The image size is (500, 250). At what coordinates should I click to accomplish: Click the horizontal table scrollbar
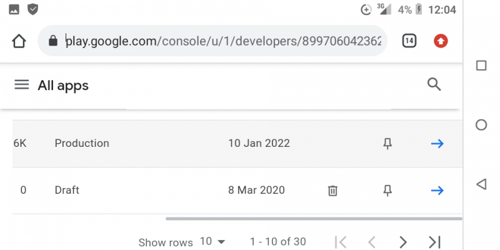[314, 219]
